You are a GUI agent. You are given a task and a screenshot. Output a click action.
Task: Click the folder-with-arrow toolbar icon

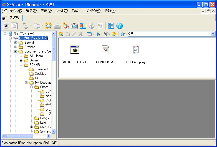point(37,26)
